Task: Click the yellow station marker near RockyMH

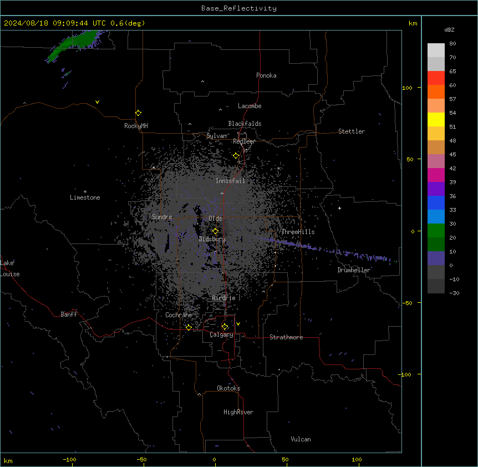Action: point(139,113)
